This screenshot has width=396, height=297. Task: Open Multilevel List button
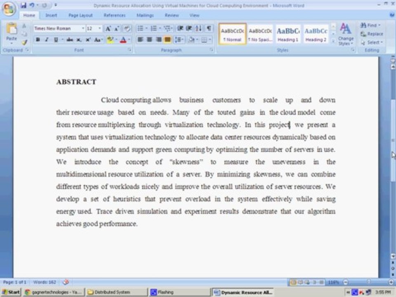167,28
